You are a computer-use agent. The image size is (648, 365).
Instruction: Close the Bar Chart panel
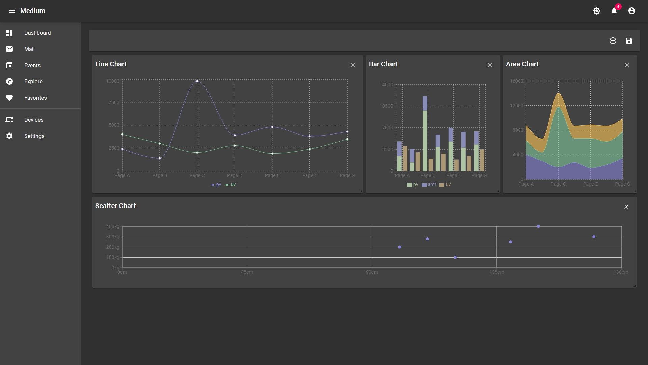[x=490, y=65]
